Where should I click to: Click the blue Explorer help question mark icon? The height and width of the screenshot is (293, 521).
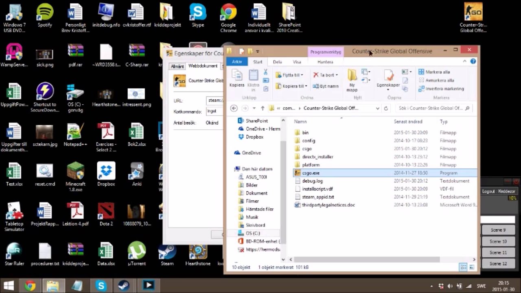473,61
